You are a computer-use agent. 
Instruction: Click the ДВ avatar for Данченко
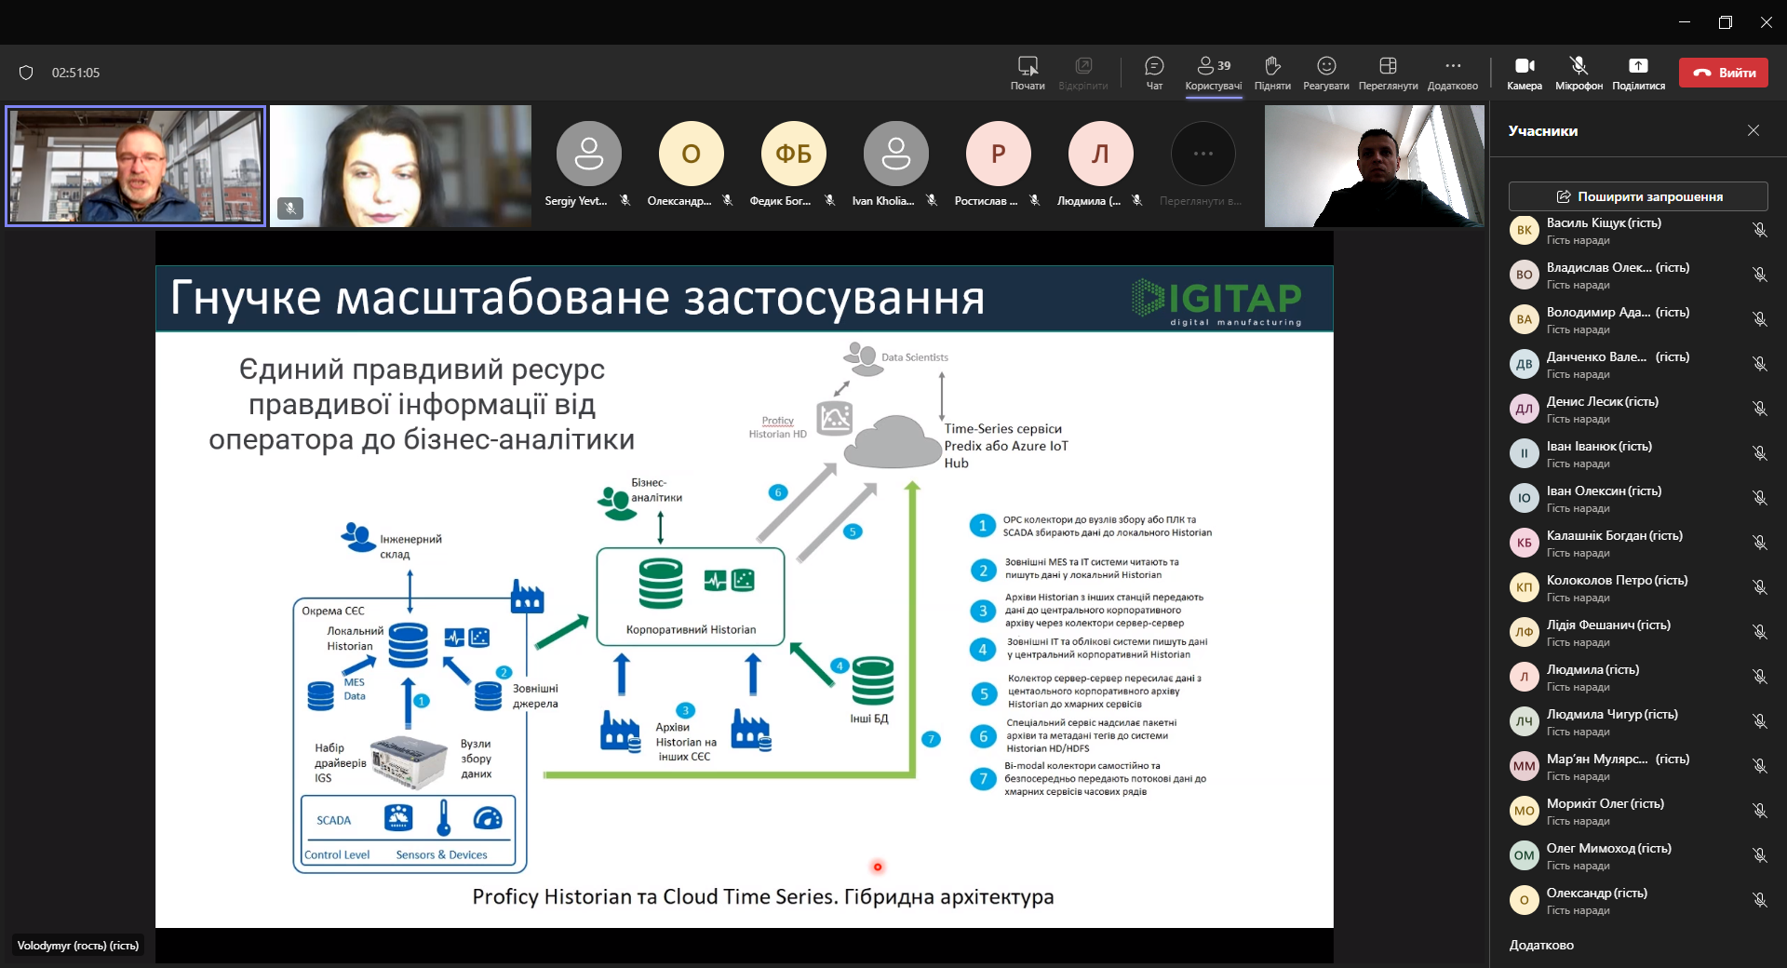(x=1524, y=364)
